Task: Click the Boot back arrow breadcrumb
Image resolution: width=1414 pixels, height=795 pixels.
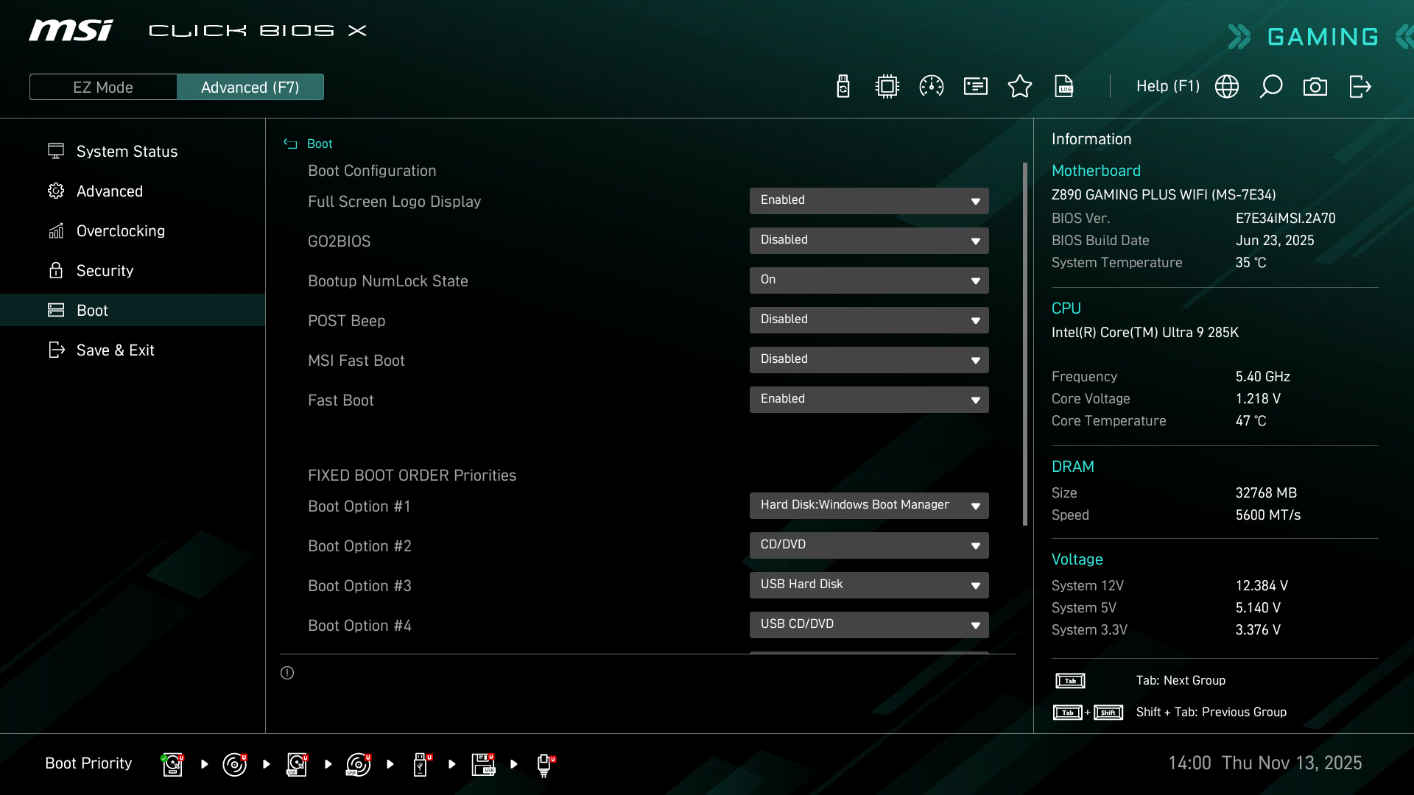Action: (x=290, y=144)
